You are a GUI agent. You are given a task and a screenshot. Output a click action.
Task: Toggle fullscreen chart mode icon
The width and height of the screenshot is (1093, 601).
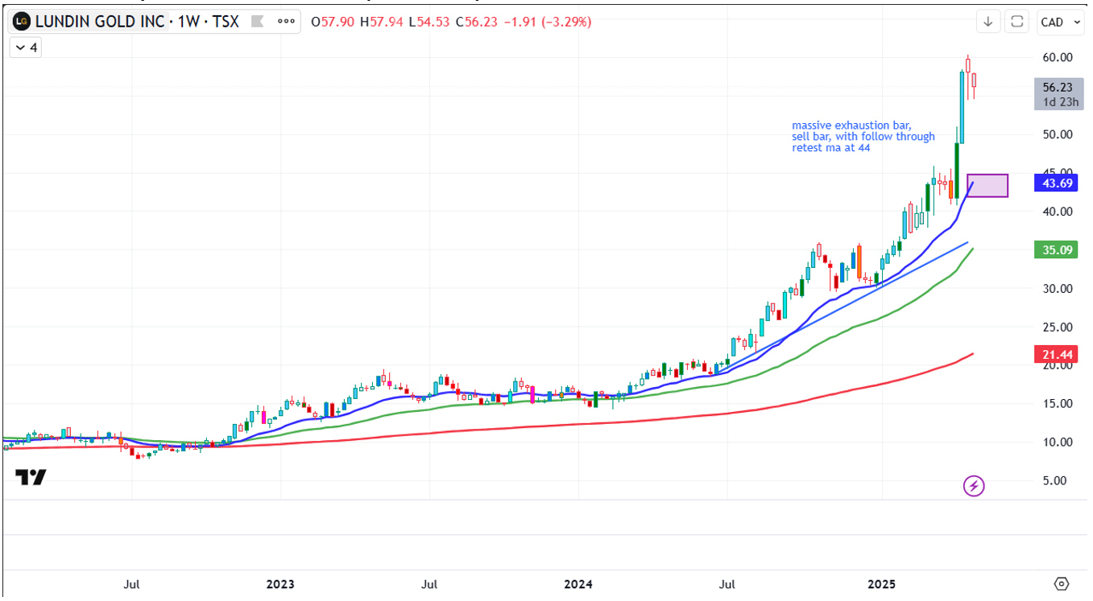(1017, 22)
